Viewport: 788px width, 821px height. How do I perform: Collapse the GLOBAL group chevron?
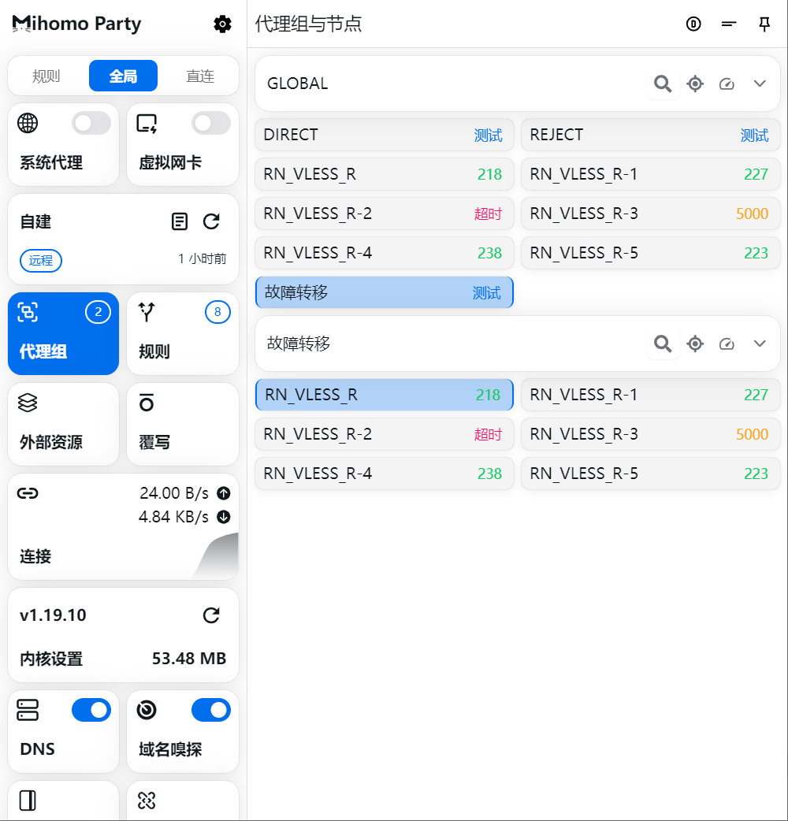coord(760,84)
